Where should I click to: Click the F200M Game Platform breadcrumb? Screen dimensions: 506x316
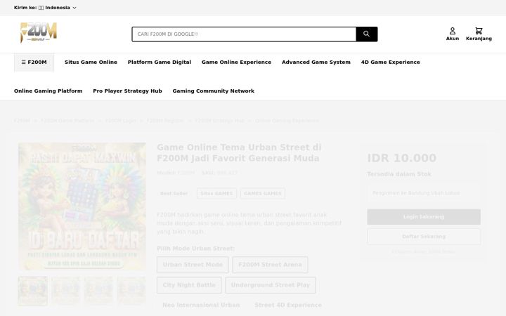click(67, 121)
